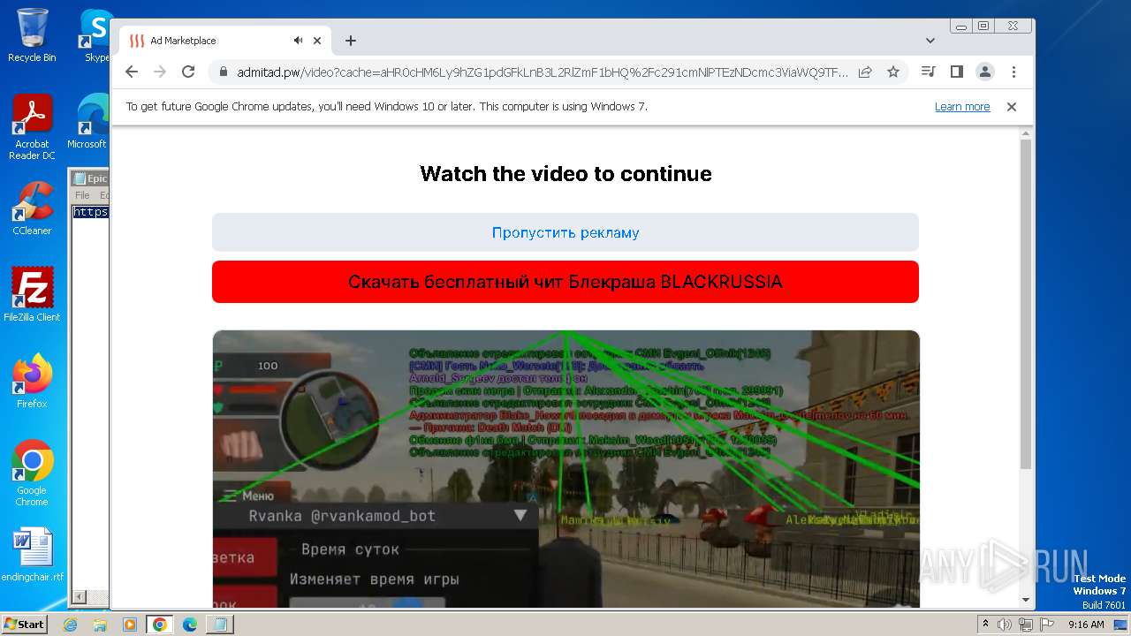This screenshot has width=1131, height=636.
Task: Open the volume speaker tray icon
Action: point(1005,625)
